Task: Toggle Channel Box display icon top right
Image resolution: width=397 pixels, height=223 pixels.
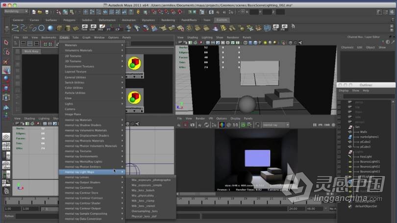Action: 392,12
